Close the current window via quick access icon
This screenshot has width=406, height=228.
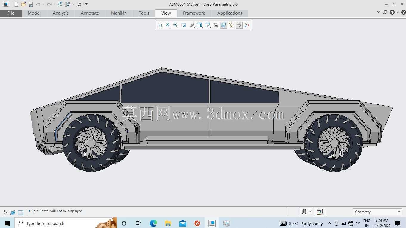(x=79, y=4)
